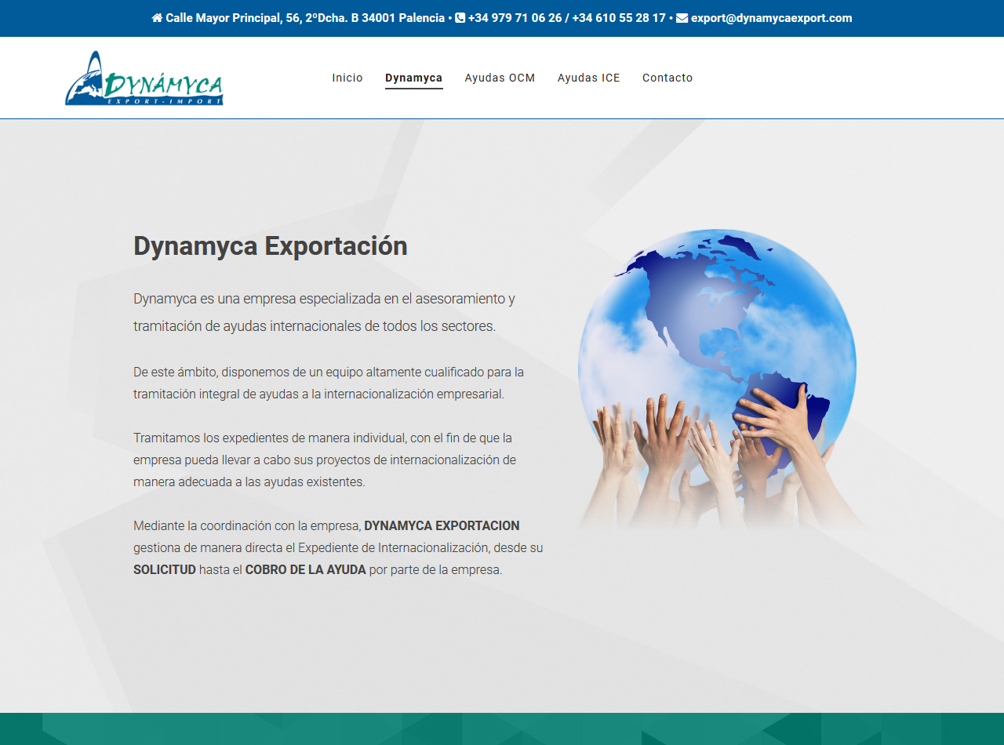The width and height of the screenshot is (1004, 745).
Task: Click the bold 'DYNAMYCA EXPORTACION' text
Action: point(442,525)
